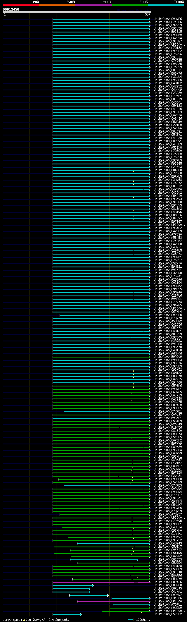Image resolution: width=187 pixels, height=622 pixels.
Task: Open hit UniRef100_Q9SU58
Action: pyautogui.click(x=168, y=28)
